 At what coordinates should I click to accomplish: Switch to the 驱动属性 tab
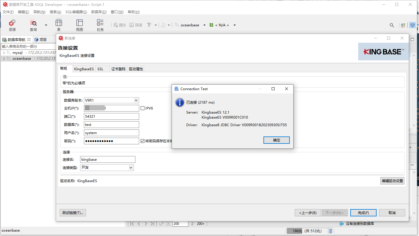coord(136,69)
